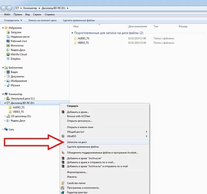
Task: Expand the Локальный диск (C:) node
Action: click(x=5, y=98)
